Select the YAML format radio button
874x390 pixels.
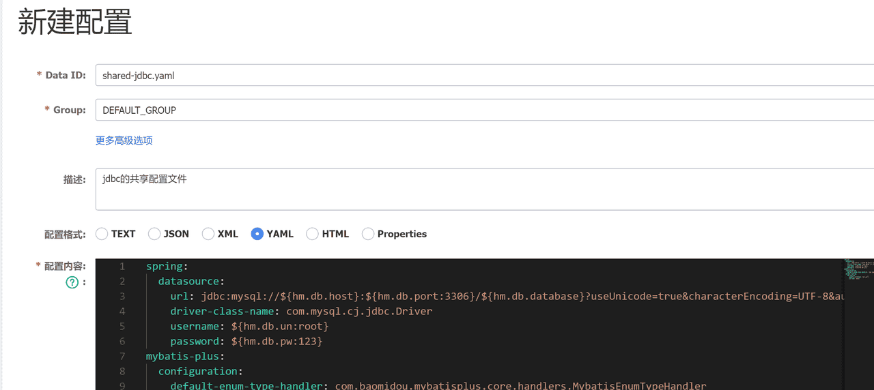pos(257,234)
